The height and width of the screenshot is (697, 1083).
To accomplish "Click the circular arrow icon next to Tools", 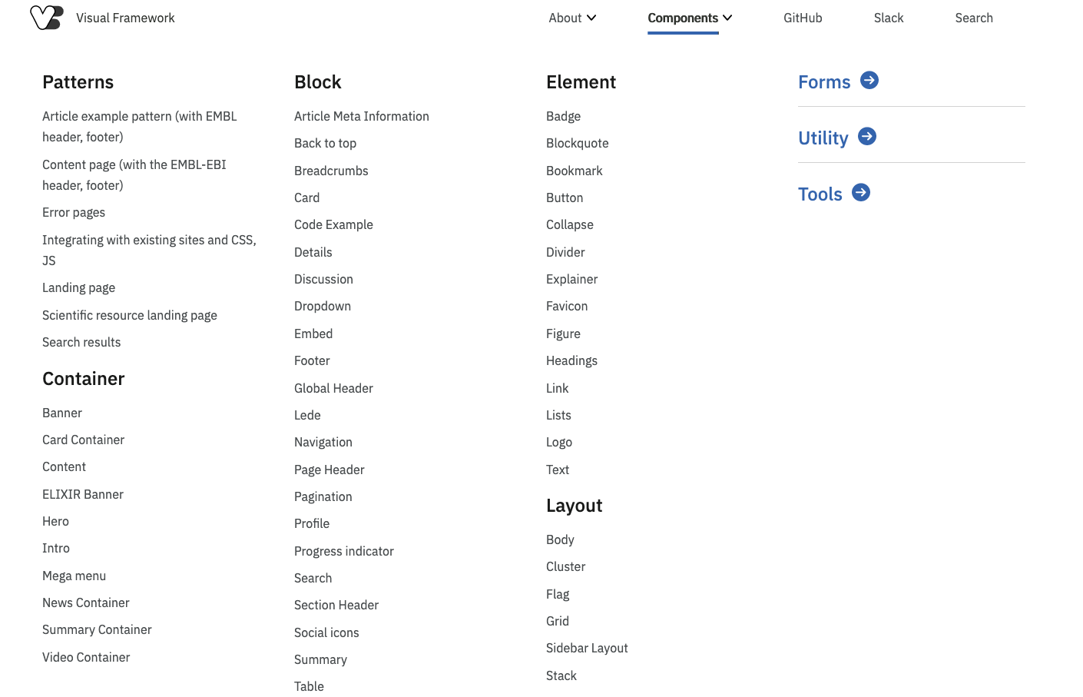I will pos(861,193).
